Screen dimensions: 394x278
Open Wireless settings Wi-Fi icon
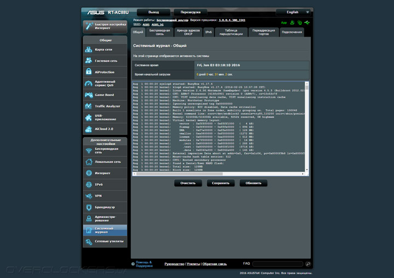tap(89, 151)
